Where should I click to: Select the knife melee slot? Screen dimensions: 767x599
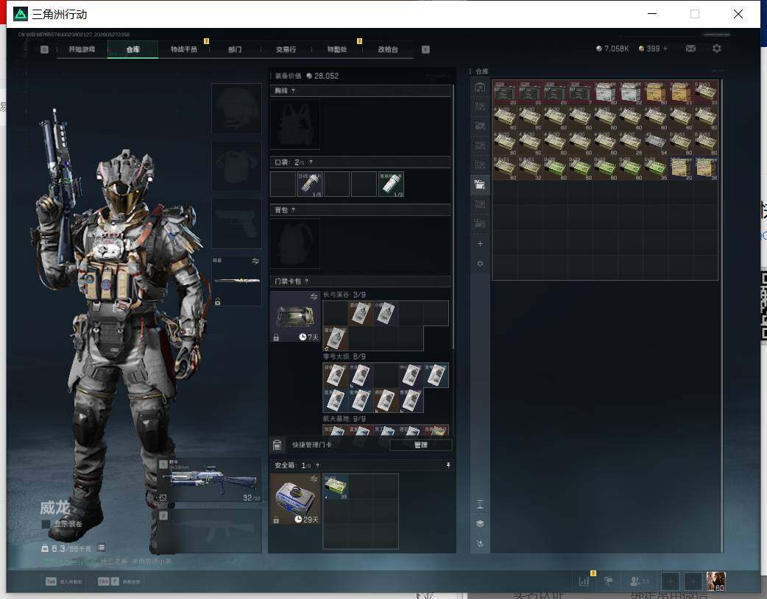(x=237, y=281)
